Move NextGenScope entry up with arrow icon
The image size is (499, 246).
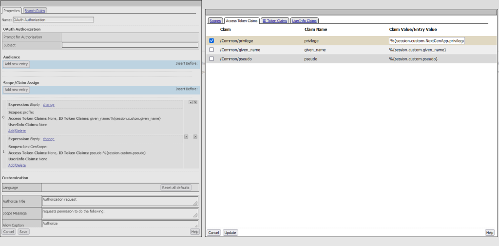[186, 137]
